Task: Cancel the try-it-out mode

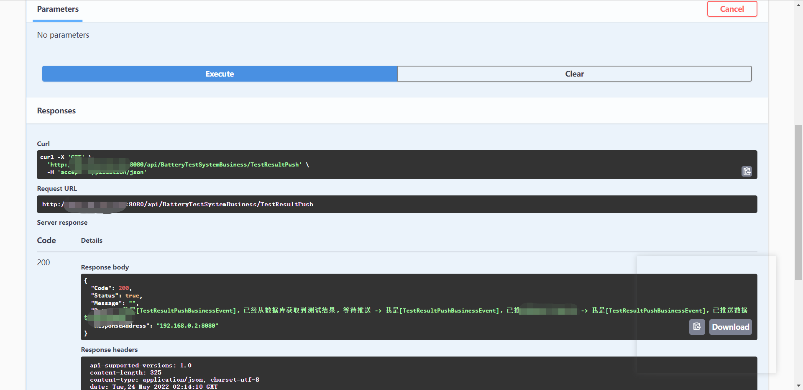Action: tap(732, 9)
